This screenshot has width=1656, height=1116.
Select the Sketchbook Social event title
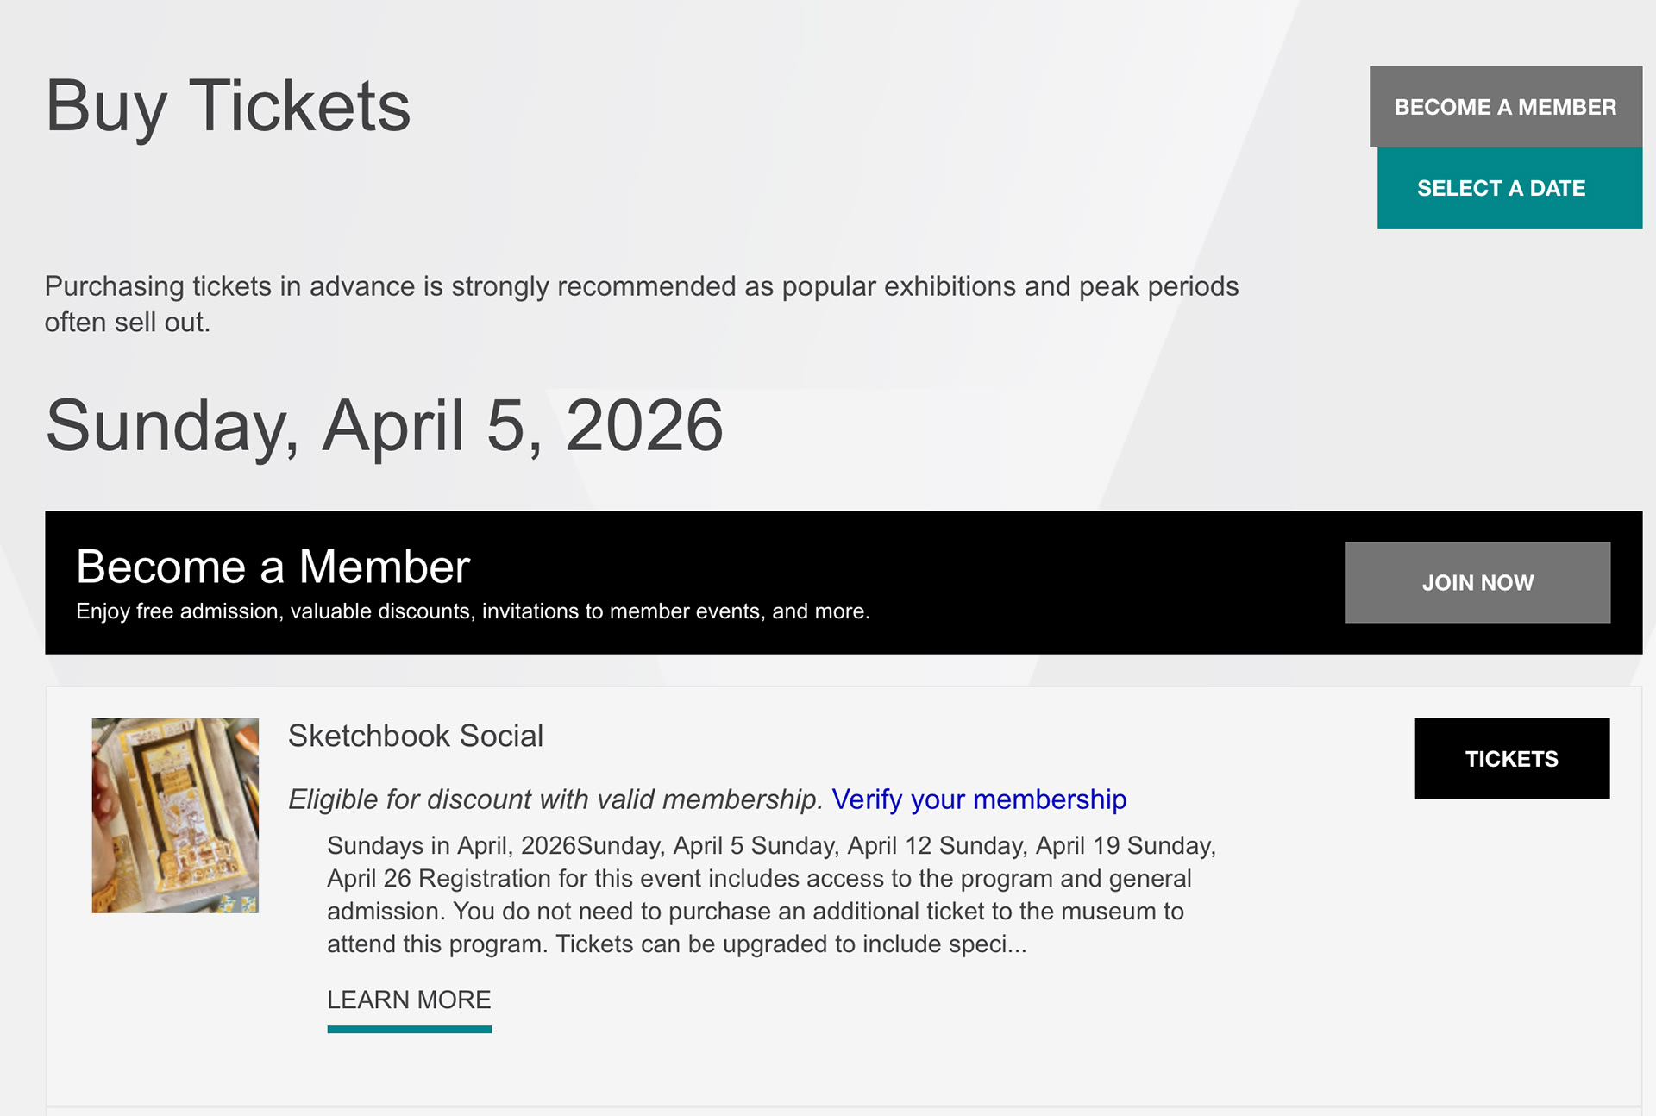(x=415, y=736)
